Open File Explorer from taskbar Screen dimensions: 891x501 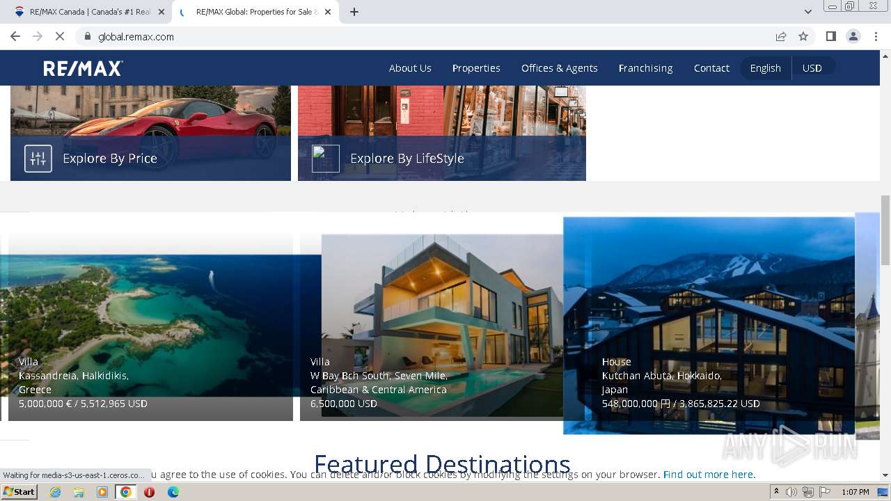coord(79,492)
